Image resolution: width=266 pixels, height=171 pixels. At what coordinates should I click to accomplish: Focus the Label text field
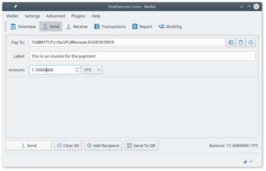(x=142, y=56)
